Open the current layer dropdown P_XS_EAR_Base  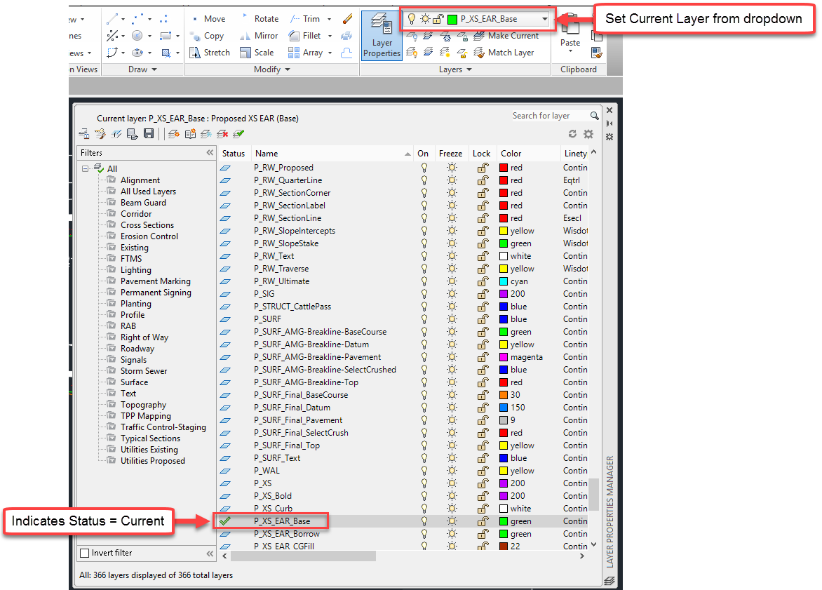545,19
